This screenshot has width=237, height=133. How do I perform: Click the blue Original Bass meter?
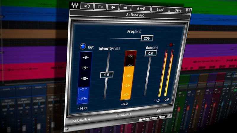coord(85,78)
